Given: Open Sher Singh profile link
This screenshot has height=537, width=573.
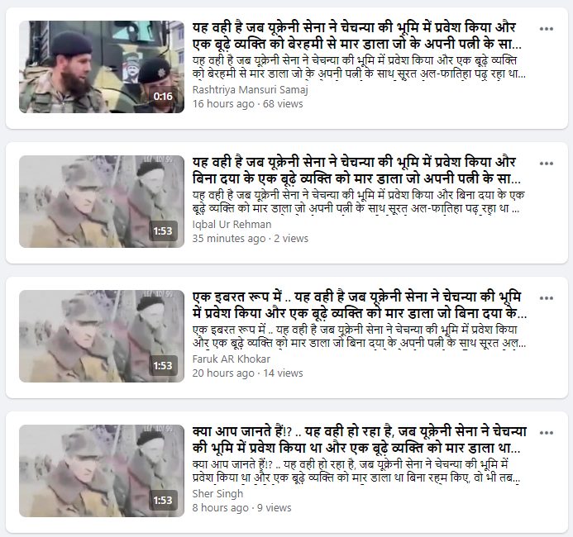Looking at the screenshot, I should pos(217,493).
